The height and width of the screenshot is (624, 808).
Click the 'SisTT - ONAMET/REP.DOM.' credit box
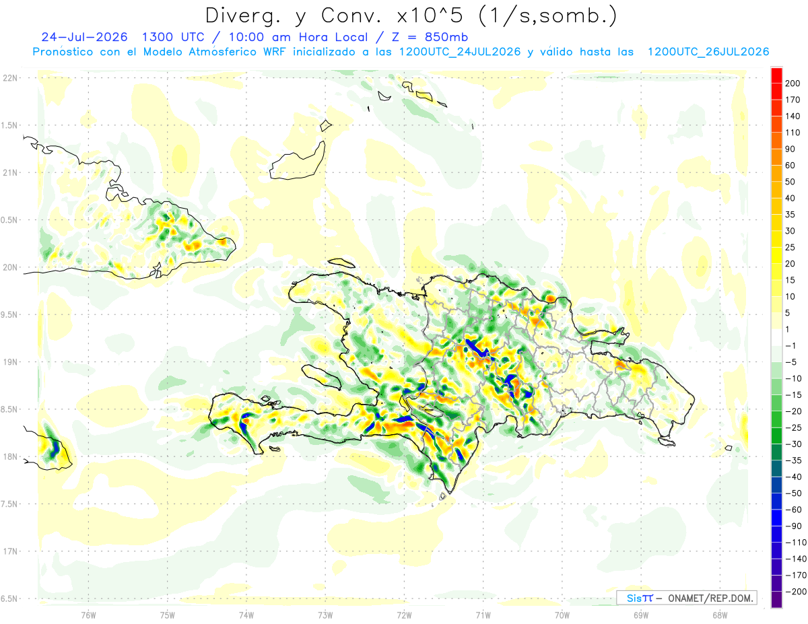tap(686, 598)
